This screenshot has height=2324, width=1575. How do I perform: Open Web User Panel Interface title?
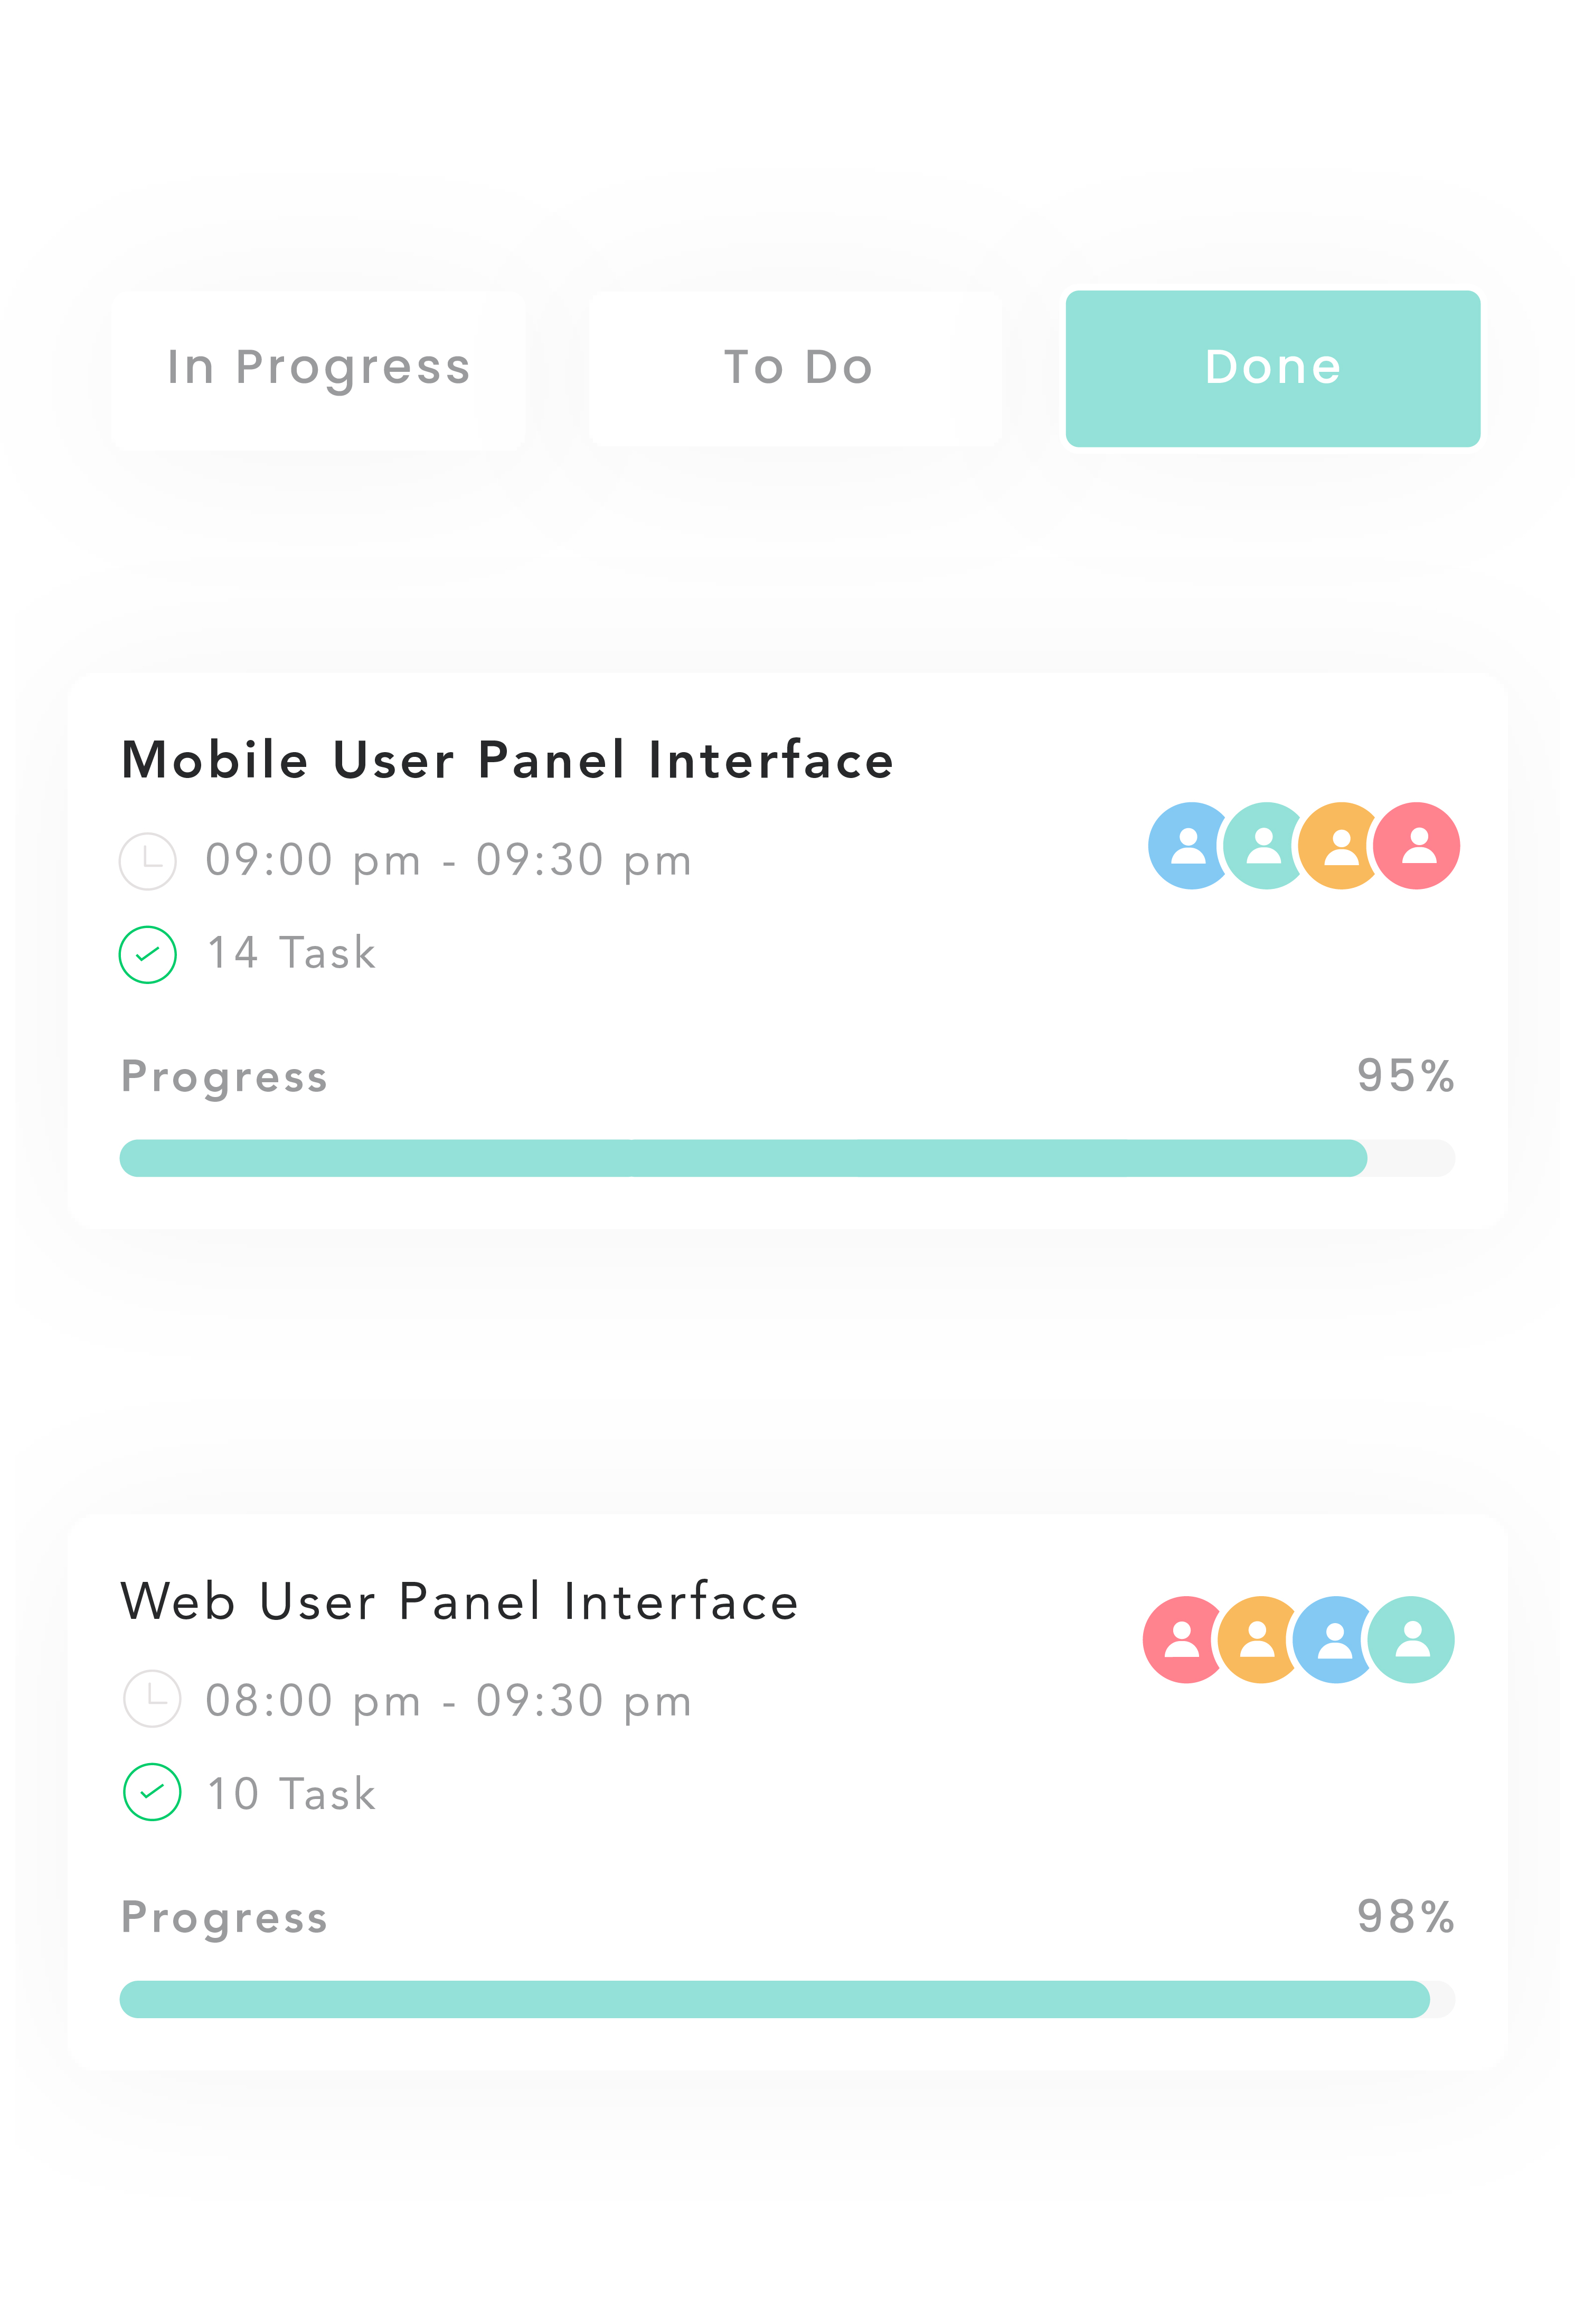click(460, 1602)
